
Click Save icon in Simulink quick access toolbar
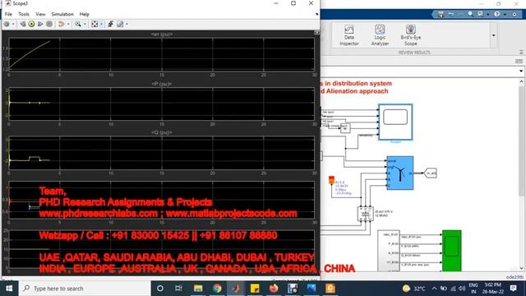point(441,14)
